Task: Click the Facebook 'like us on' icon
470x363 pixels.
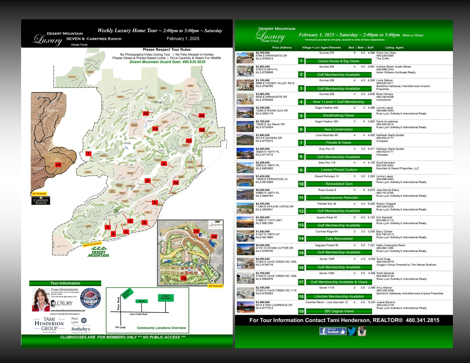Action: [332, 331]
